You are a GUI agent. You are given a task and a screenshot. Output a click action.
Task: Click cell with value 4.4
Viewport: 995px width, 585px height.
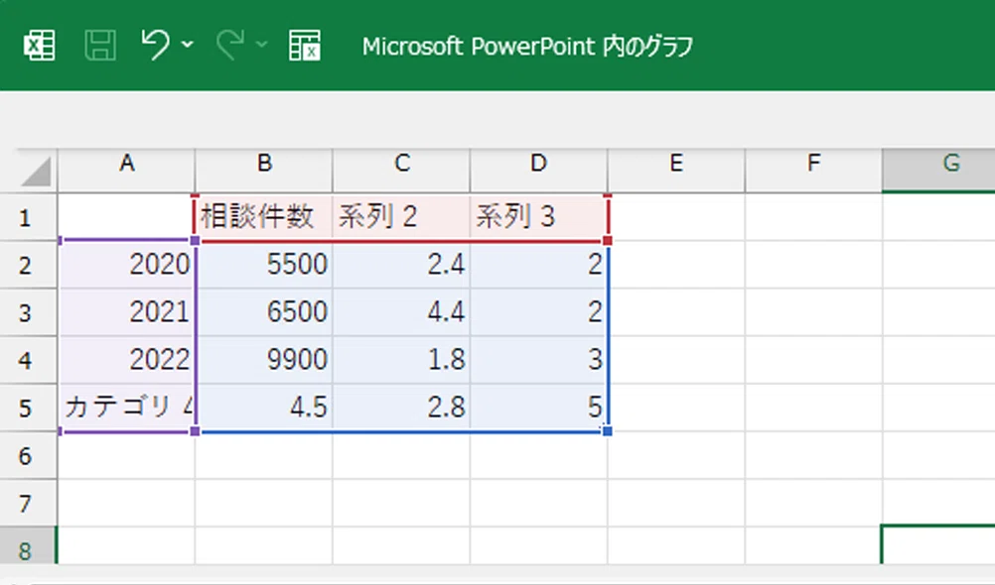(x=402, y=312)
